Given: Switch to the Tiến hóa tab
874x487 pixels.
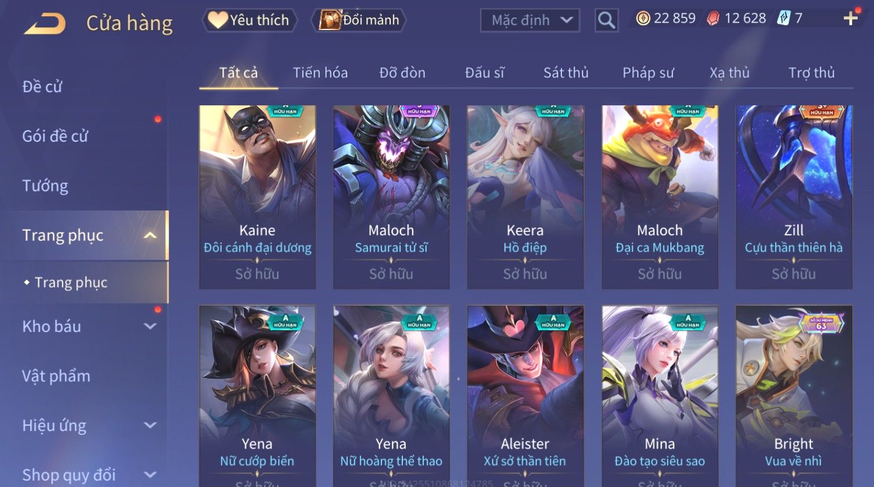Looking at the screenshot, I should (x=320, y=73).
